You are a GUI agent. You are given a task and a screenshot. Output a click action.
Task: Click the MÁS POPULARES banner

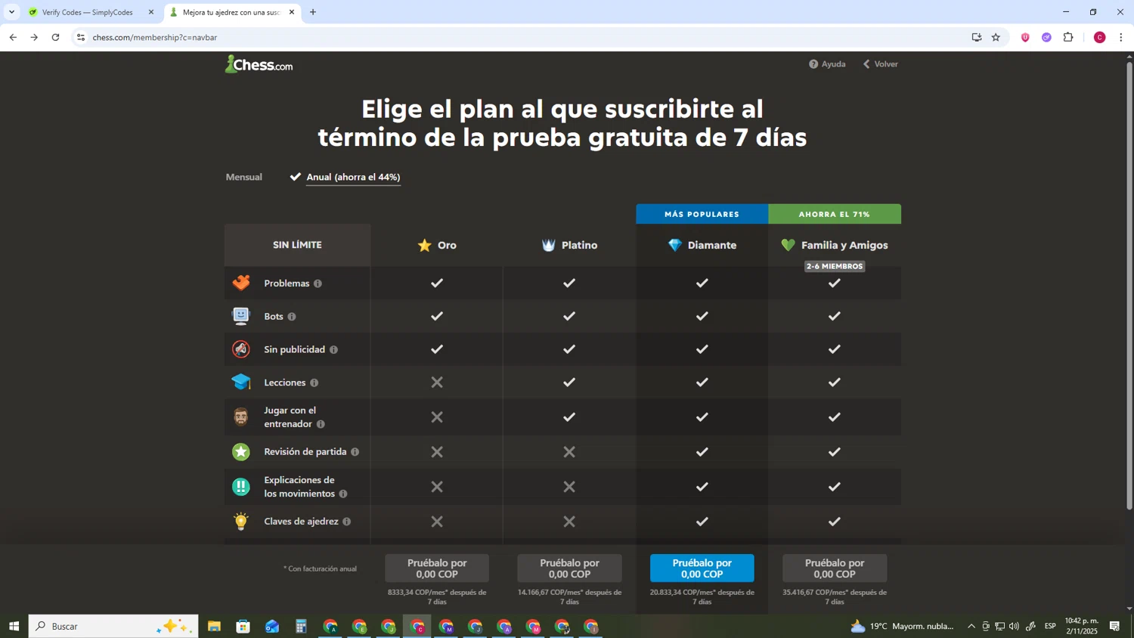[x=702, y=214]
